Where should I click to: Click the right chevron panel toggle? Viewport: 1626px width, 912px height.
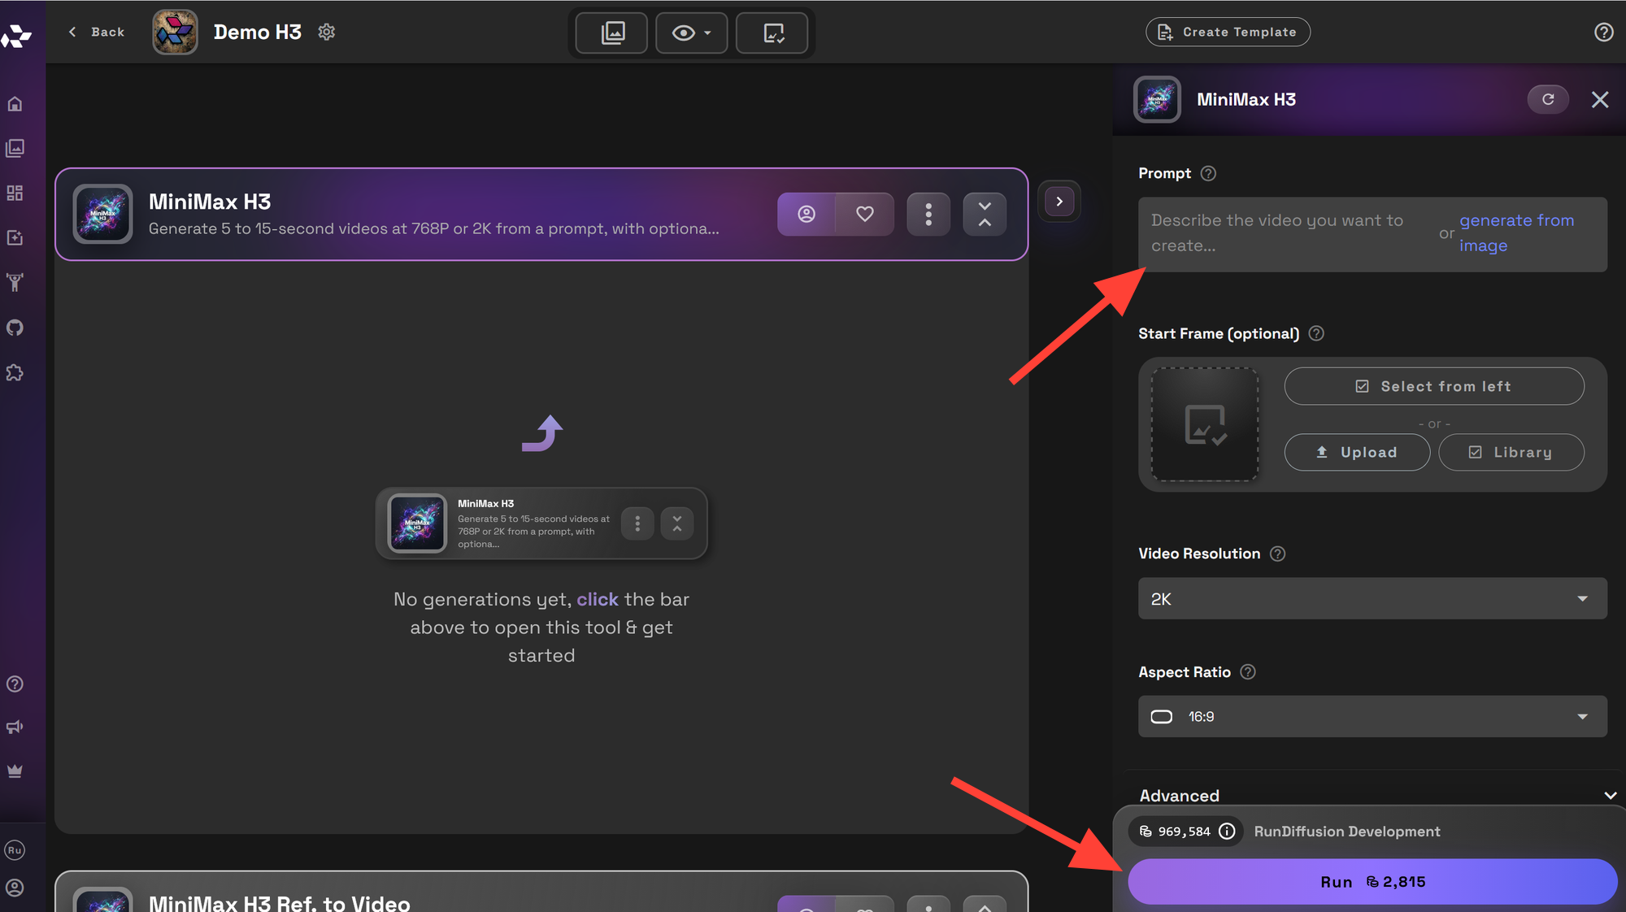(1059, 201)
